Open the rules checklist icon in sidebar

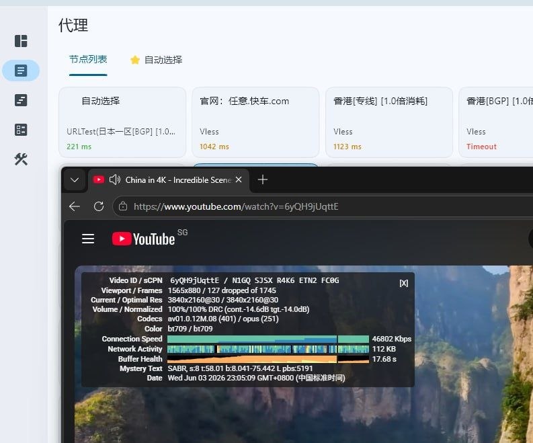click(x=21, y=130)
